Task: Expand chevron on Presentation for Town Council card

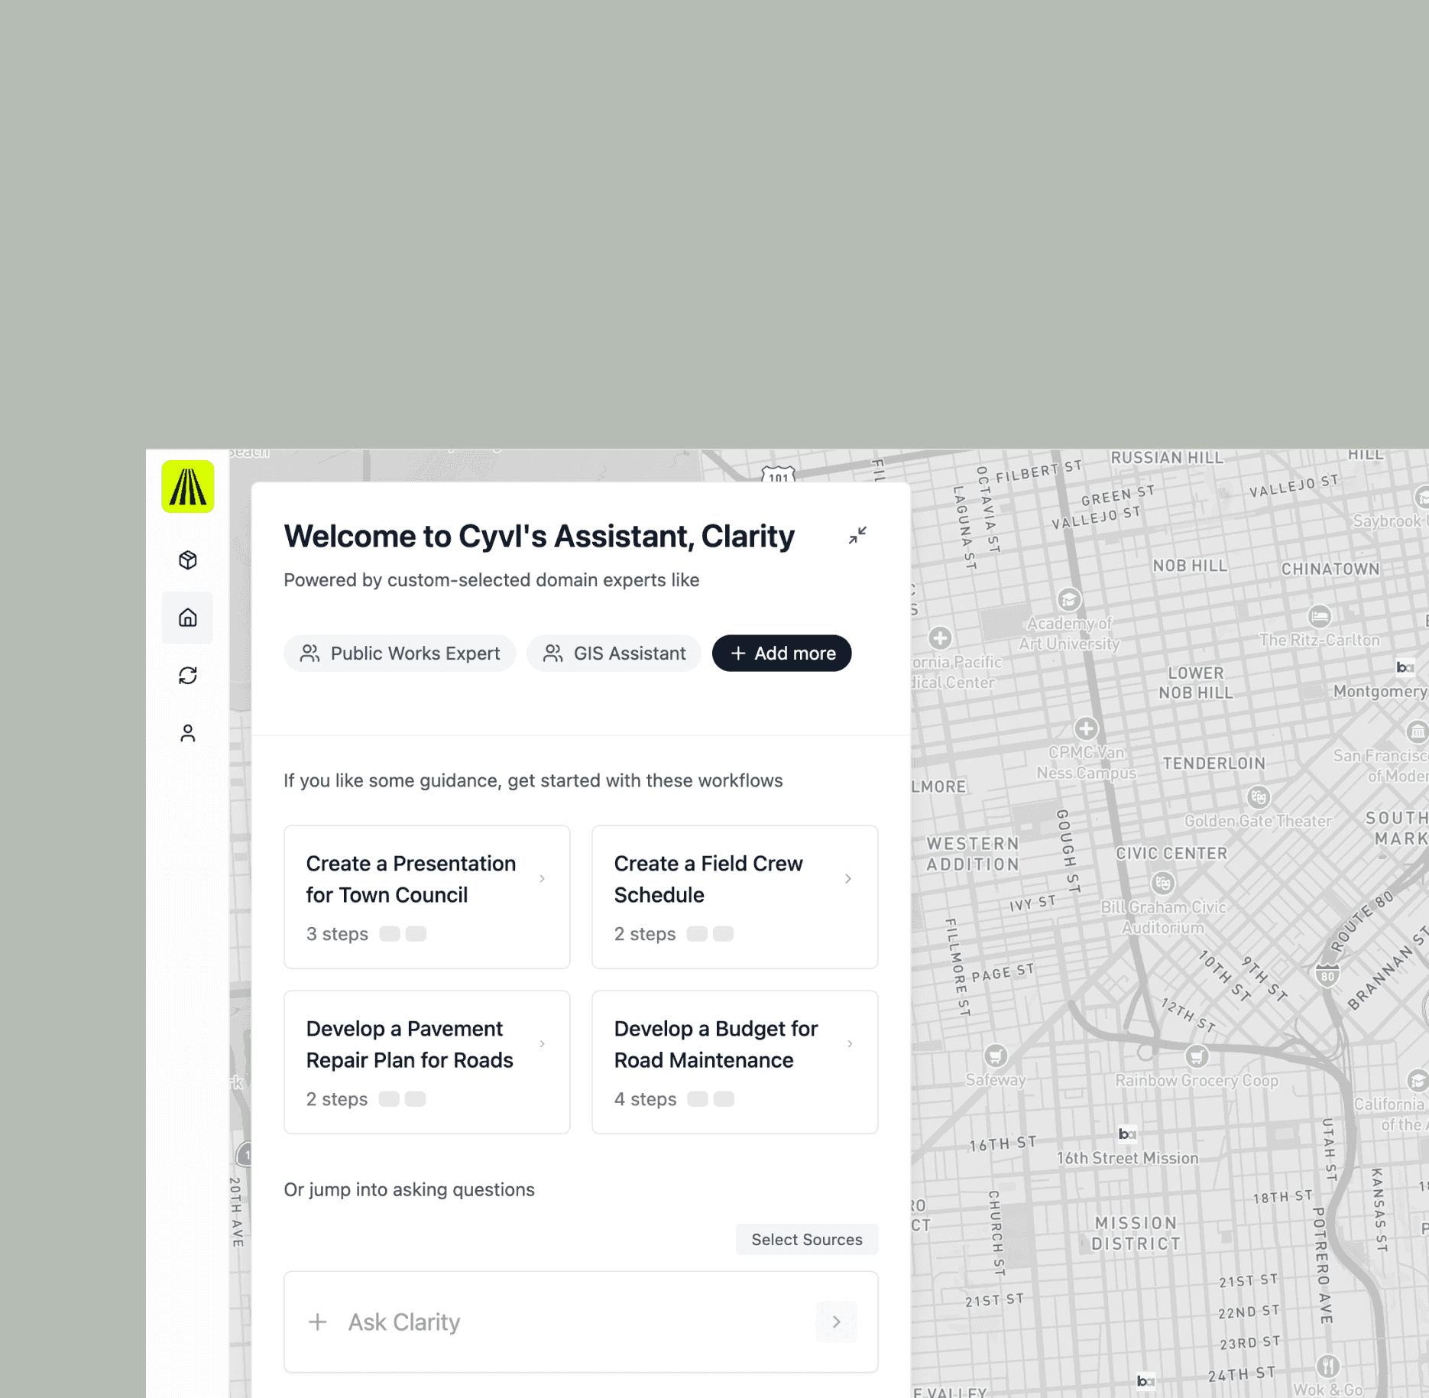Action: [543, 879]
